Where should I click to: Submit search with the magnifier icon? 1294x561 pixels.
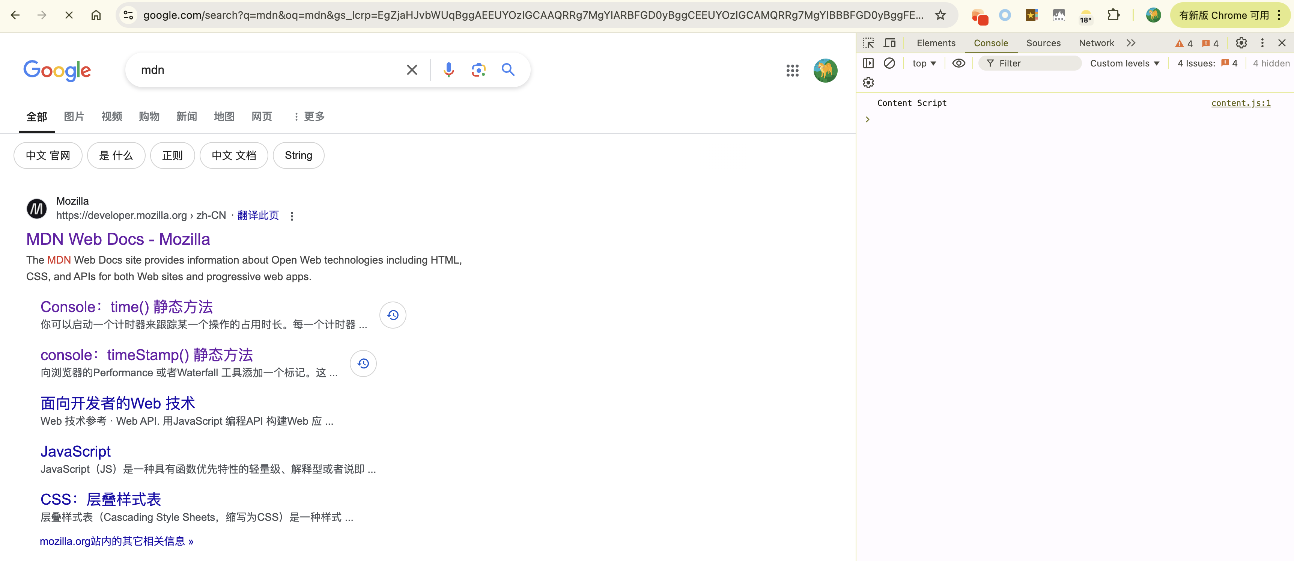509,70
